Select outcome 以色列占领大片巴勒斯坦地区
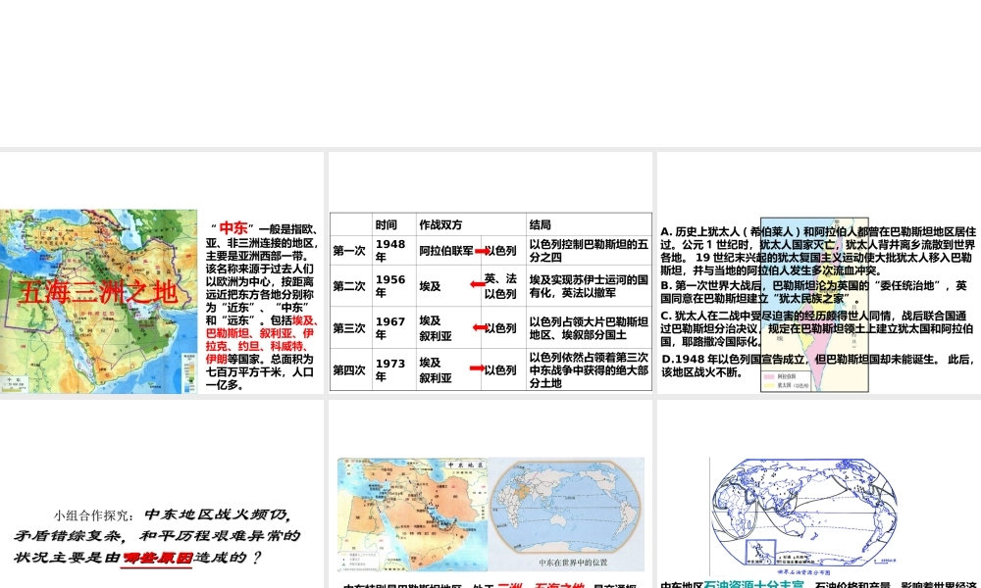This screenshot has height=588, width=981. (589, 328)
